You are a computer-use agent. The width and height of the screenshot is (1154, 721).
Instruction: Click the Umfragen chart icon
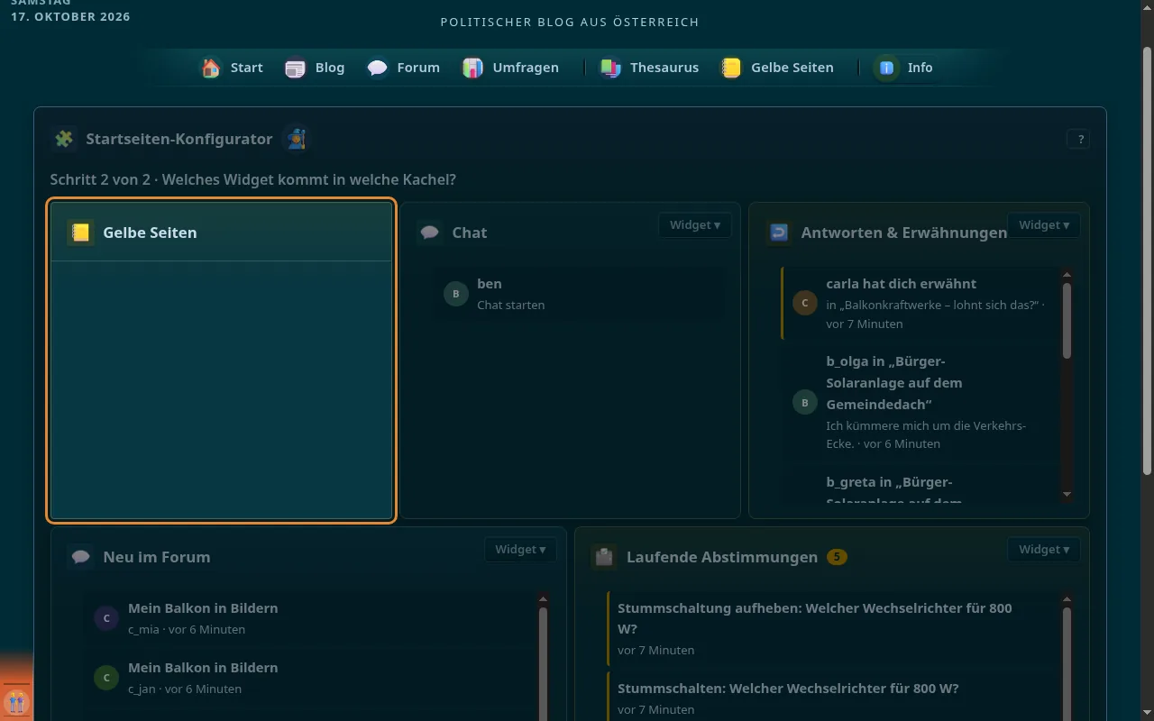pos(472,68)
